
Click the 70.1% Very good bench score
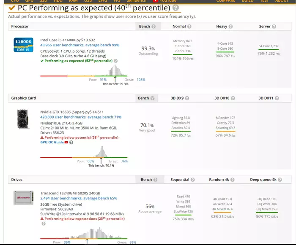pos(147,127)
